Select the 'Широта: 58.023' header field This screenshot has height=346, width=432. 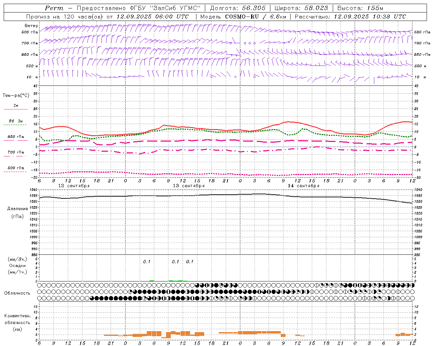pyautogui.click(x=301, y=8)
